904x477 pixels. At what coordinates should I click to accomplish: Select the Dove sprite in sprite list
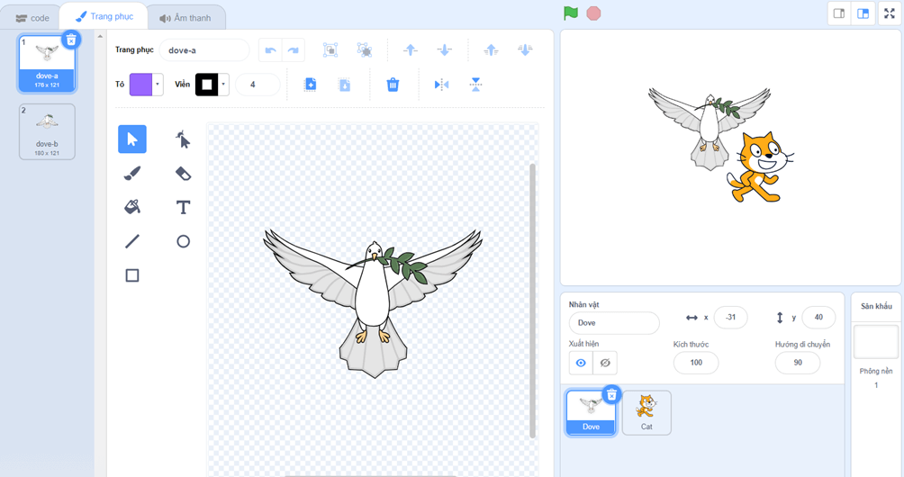pyautogui.click(x=591, y=412)
